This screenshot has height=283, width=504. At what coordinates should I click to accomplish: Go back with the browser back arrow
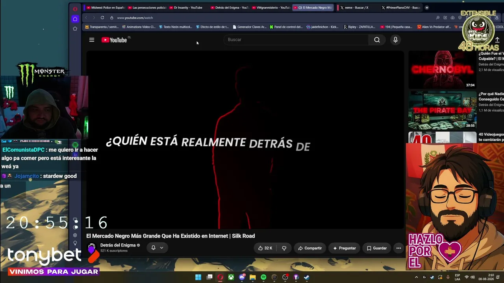(86, 18)
